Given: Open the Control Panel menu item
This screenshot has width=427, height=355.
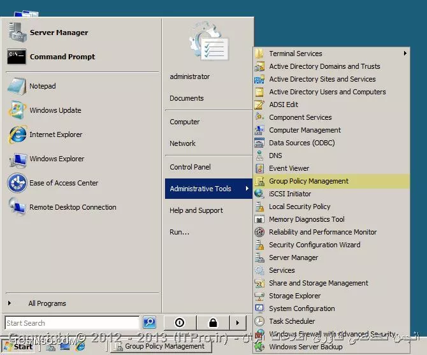Looking at the screenshot, I should tap(190, 167).
